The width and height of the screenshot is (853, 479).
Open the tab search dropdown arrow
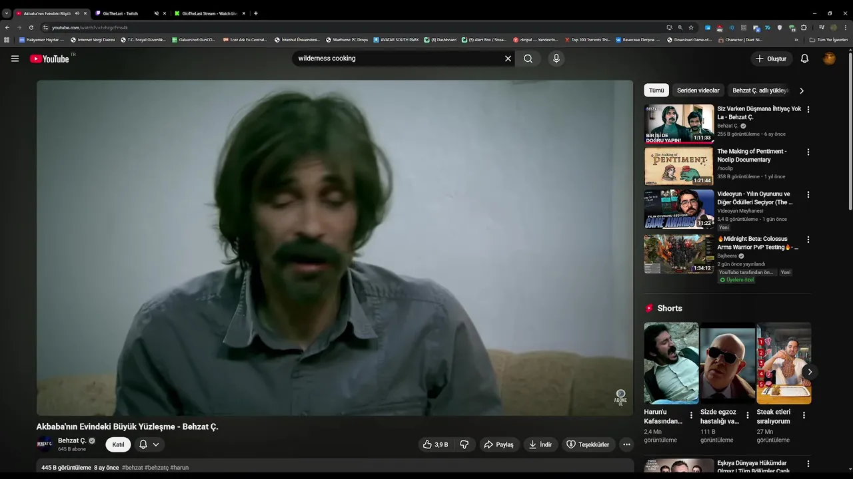click(7, 13)
